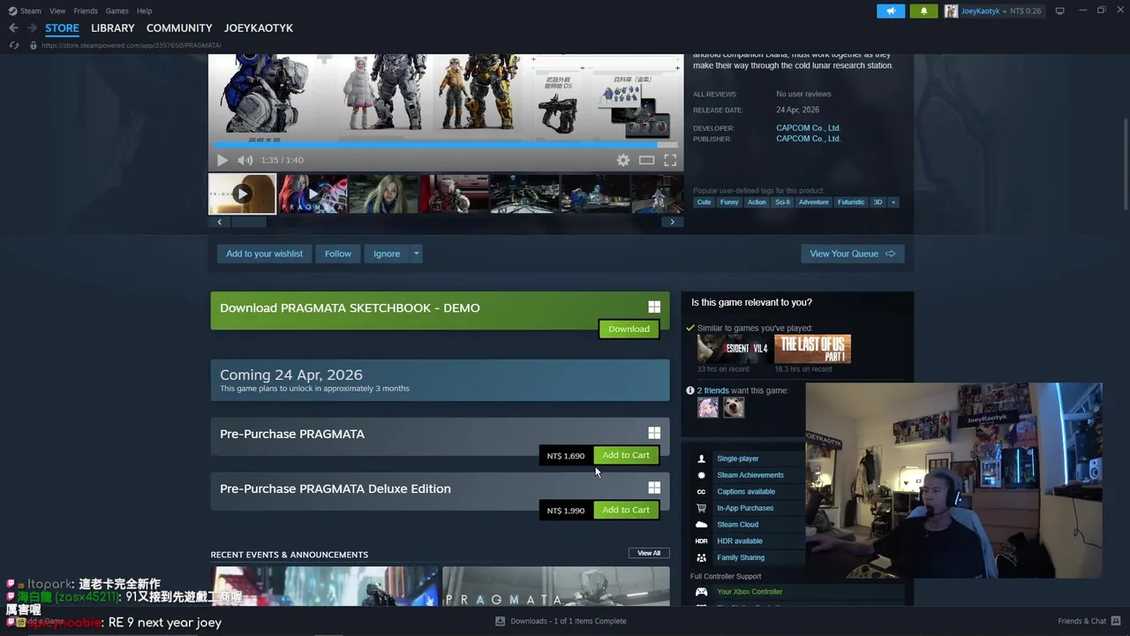Click Captions available feature link
Viewport: 1130px width, 636px height.
[x=746, y=491]
